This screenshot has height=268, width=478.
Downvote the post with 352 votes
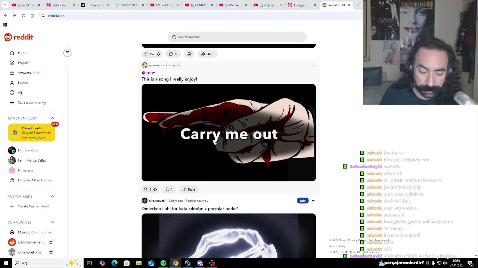[158, 54]
